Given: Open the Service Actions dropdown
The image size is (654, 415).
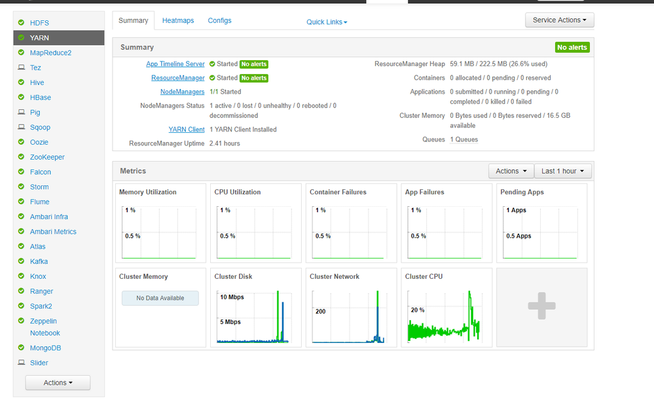Looking at the screenshot, I should pos(559,20).
